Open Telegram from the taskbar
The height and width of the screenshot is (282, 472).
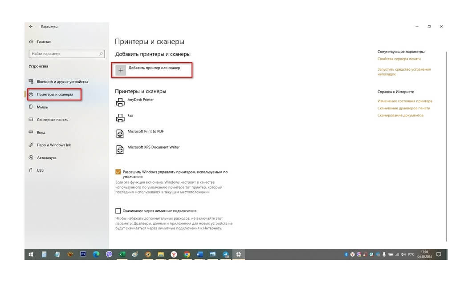(226, 254)
